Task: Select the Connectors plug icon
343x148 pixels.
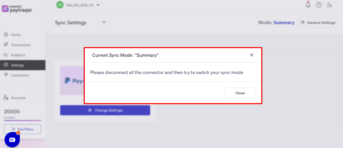Action: (6, 75)
